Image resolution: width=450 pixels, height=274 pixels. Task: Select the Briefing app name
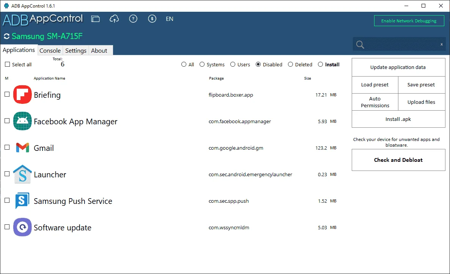pyautogui.click(x=47, y=95)
